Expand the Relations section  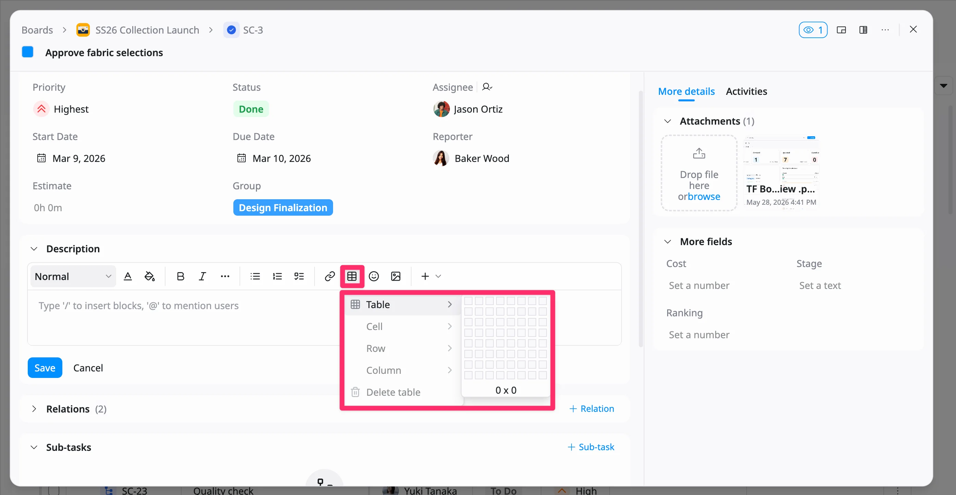(34, 409)
